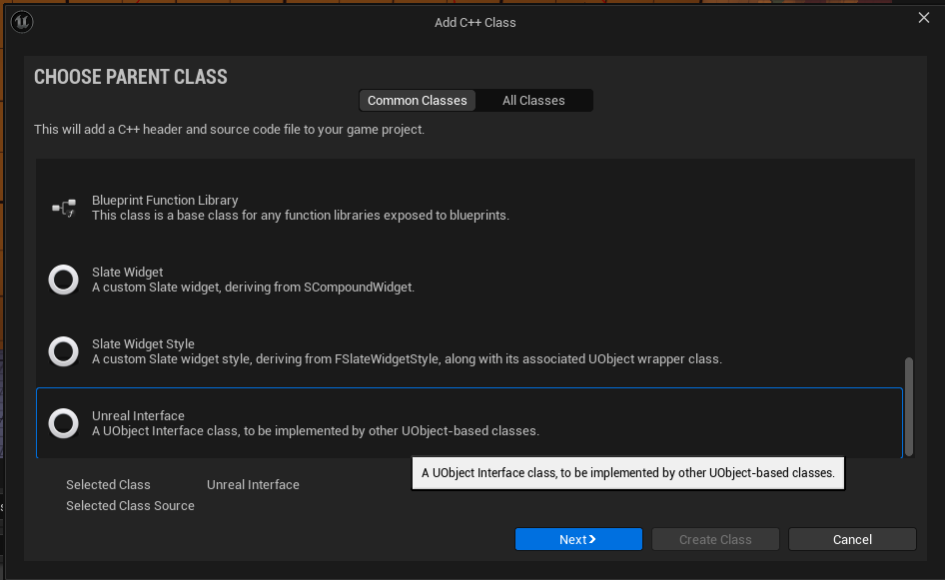
Task: Click the Slate Widget circle icon
Action: pos(63,280)
